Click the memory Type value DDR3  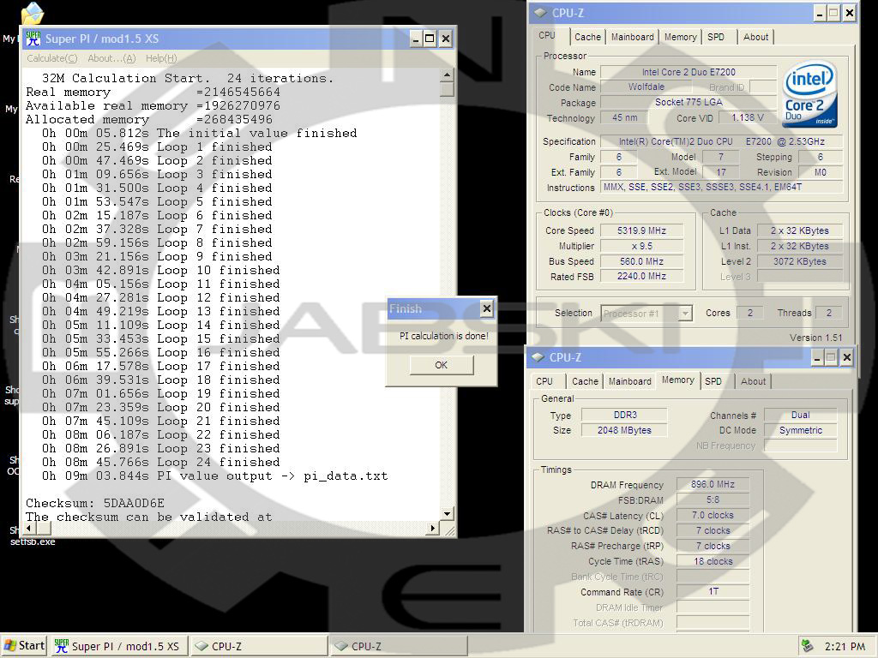coord(624,415)
